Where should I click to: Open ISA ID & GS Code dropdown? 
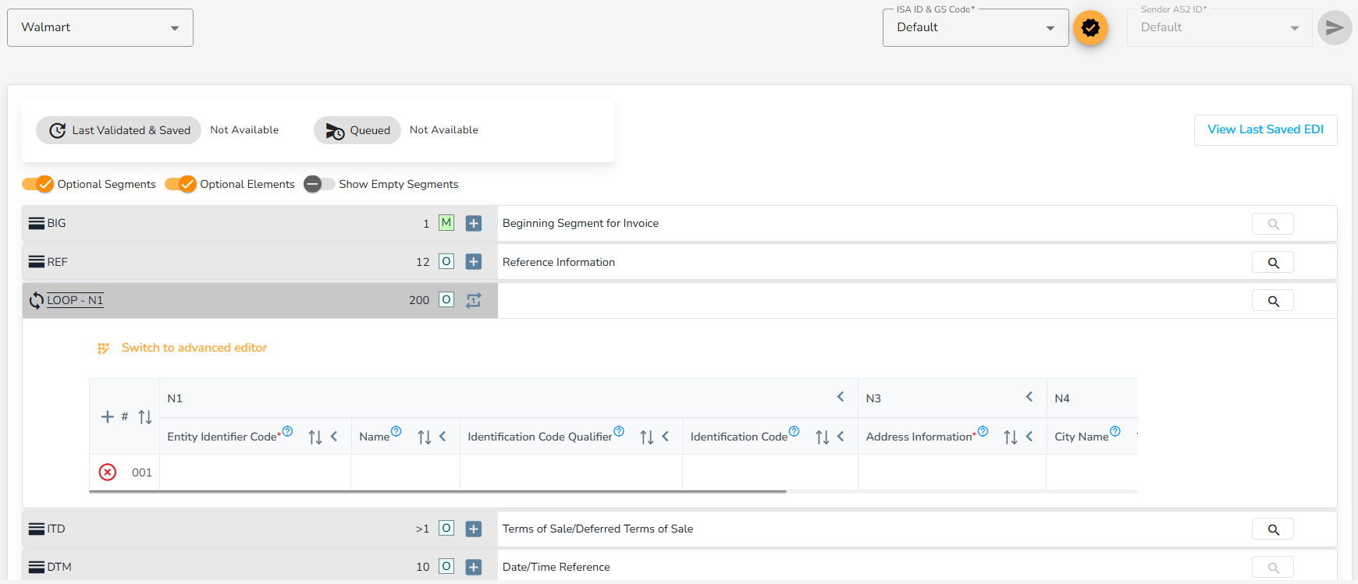(x=976, y=27)
